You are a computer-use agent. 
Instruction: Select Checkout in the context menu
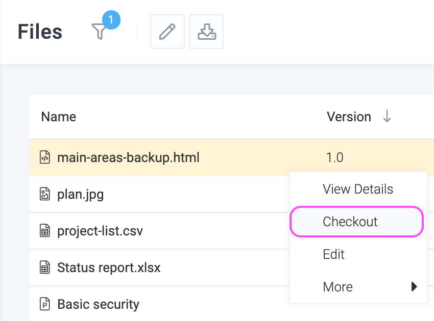[x=356, y=222]
